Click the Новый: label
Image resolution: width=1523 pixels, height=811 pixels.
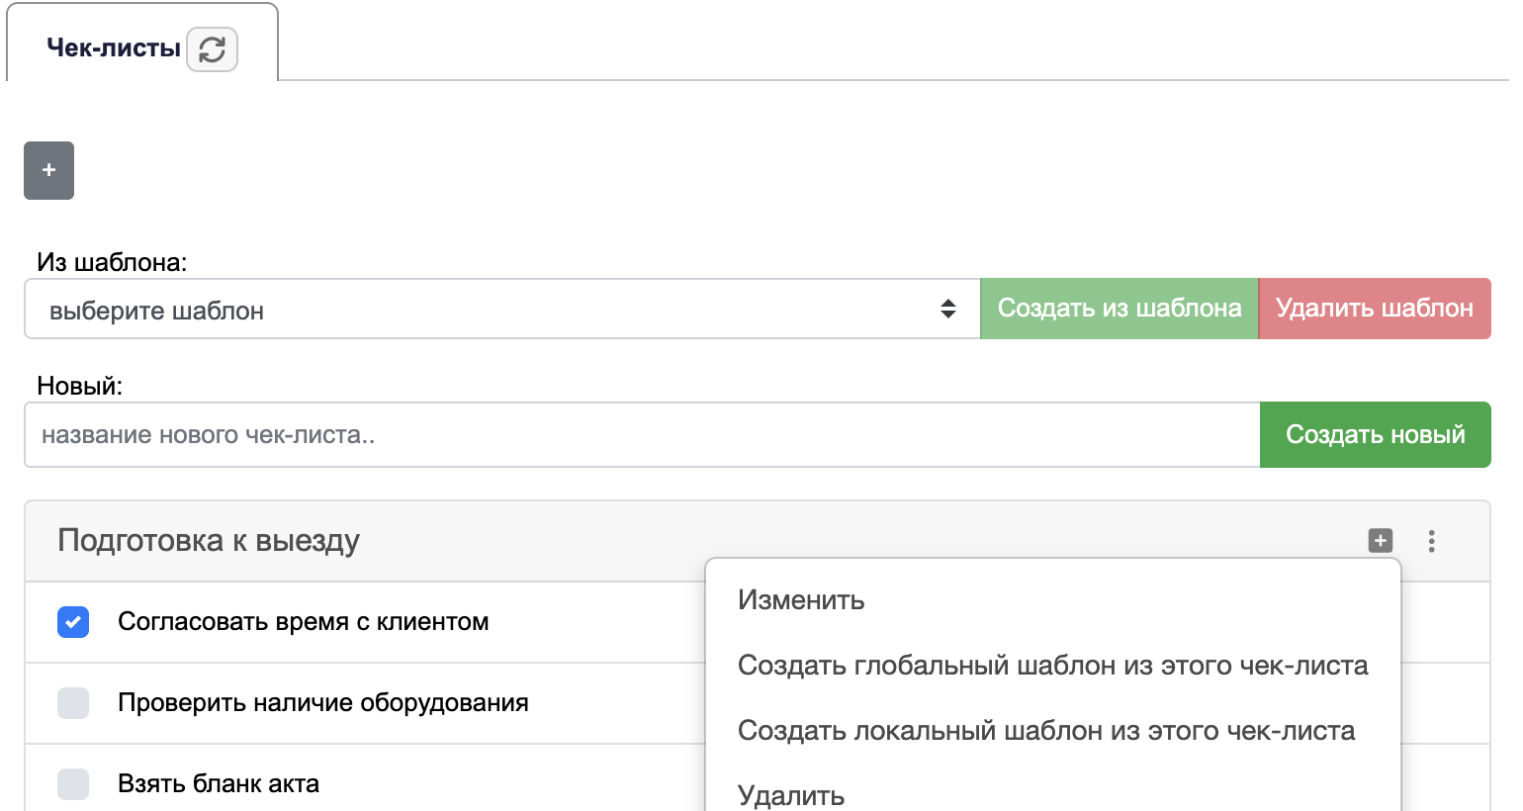click(x=79, y=386)
